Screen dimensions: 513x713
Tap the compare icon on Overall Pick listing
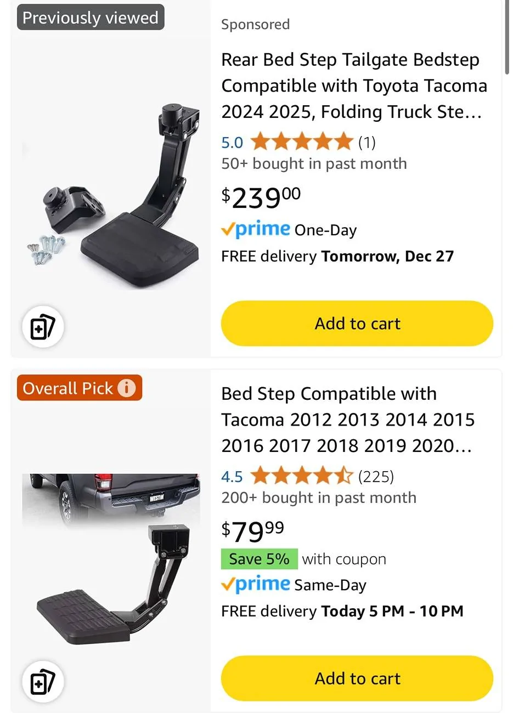(43, 682)
